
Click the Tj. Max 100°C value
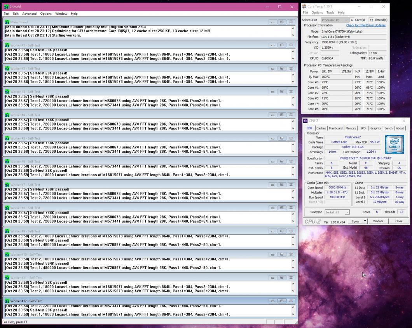pyautogui.click(x=336, y=77)
